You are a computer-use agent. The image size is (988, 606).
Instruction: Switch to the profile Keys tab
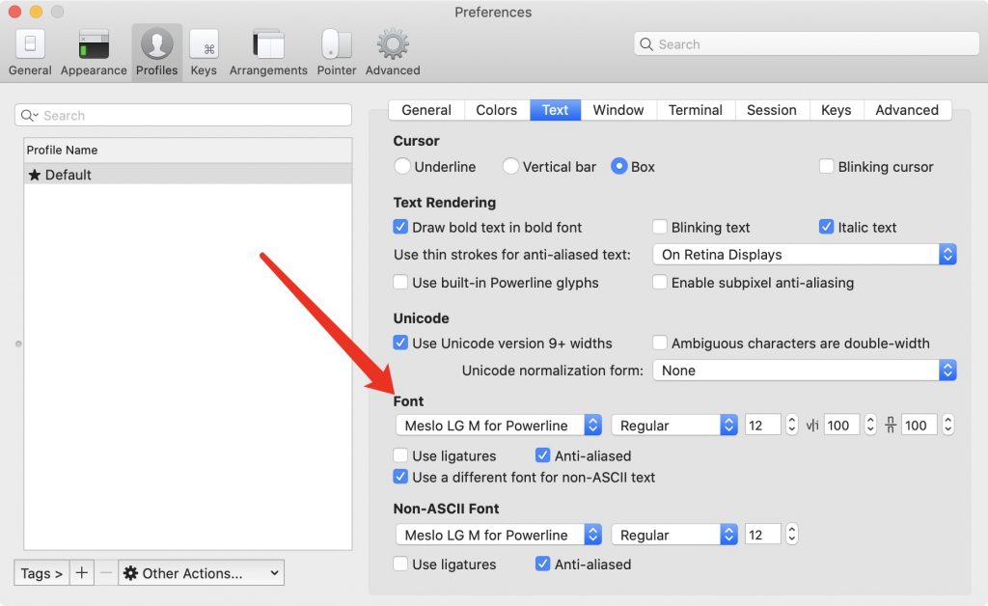coord(837,110)
